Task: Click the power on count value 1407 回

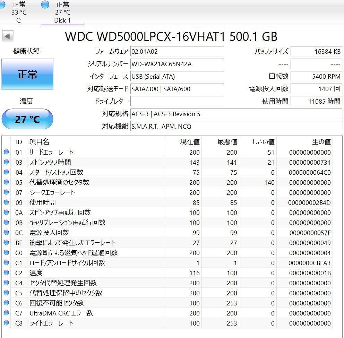Action: tap(316, 89)
